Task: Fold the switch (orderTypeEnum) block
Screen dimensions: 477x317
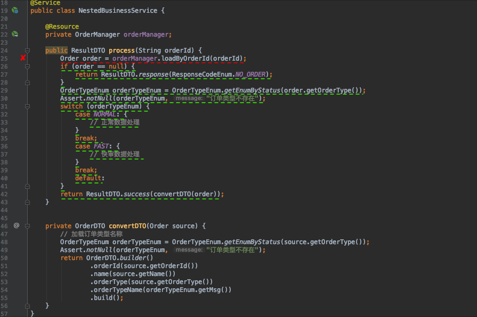Action: pyautogui.click(x=27, y=106)
